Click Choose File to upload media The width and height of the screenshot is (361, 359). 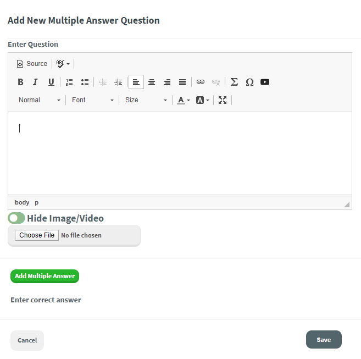(37, 235)
